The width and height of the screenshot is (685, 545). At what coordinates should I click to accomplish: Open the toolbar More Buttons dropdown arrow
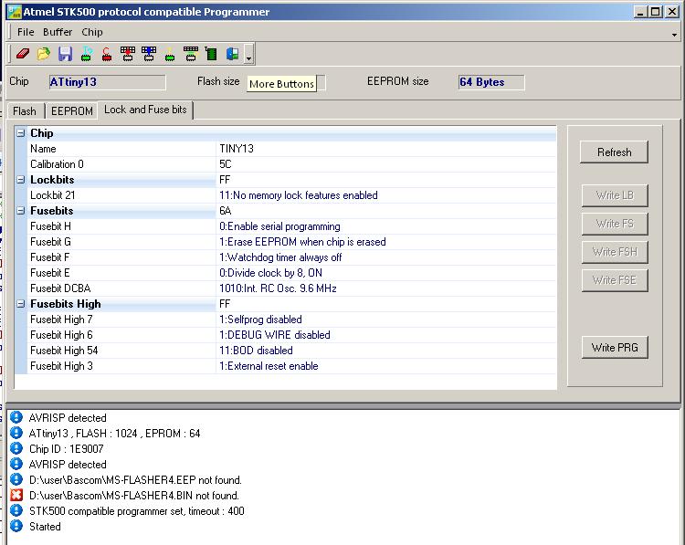(248, 54)
